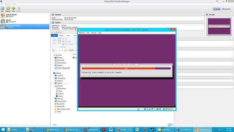234x132 pixels.
Task: Click the Paste button in Explorer ribbon
Action: tap(59, 41)
